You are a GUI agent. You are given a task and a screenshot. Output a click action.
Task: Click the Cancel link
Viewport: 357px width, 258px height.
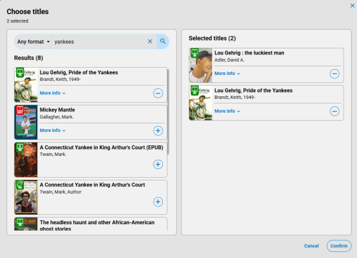click(311, 246)
